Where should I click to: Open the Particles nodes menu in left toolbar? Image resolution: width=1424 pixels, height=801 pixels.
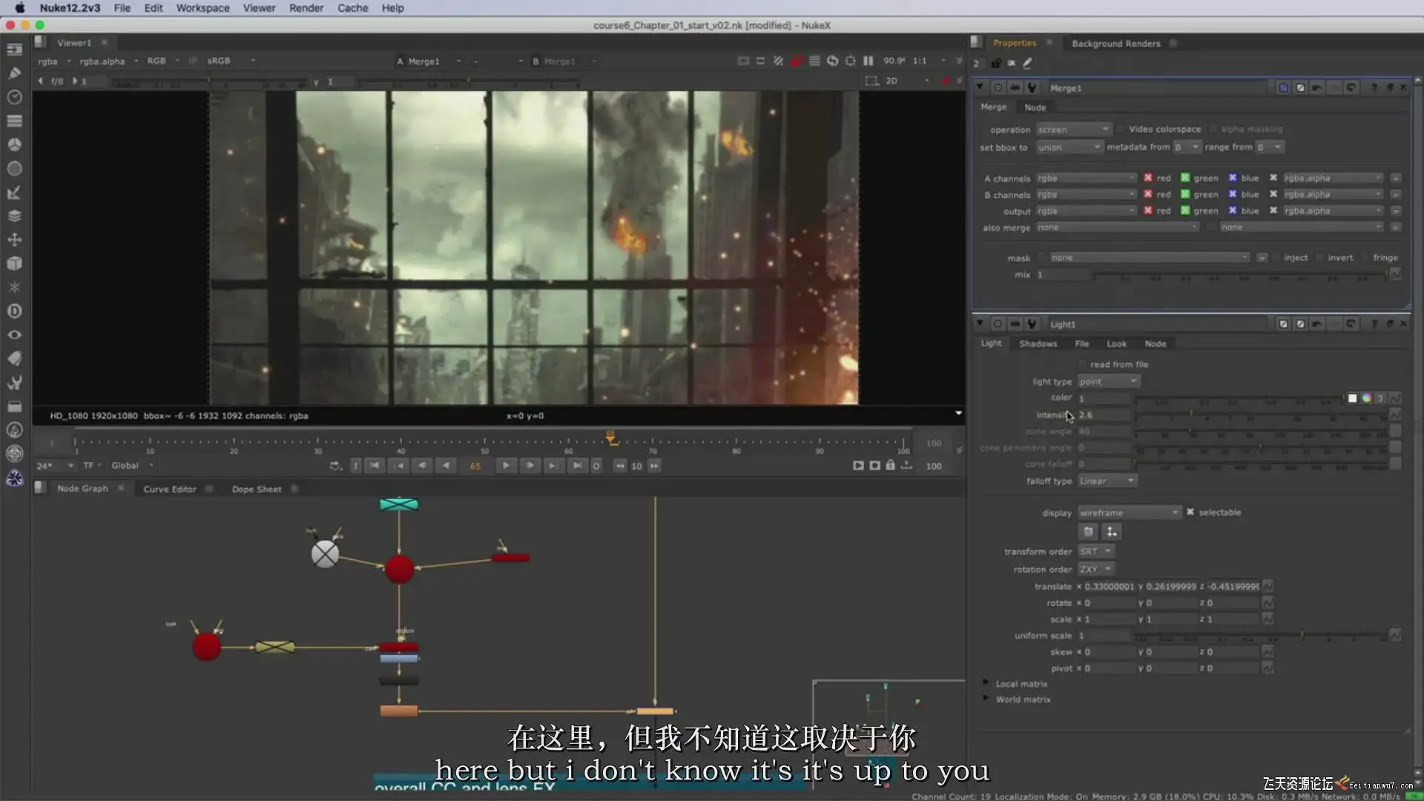14,287
